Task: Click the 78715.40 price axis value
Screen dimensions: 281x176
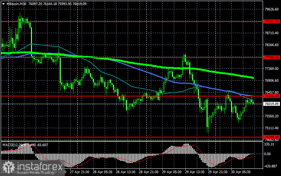Action: point(272,33)
